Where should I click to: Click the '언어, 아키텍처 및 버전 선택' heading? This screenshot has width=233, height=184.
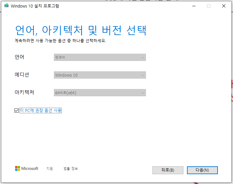[81, 30]
